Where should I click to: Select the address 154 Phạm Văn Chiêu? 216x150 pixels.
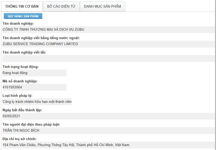point(66,145)
